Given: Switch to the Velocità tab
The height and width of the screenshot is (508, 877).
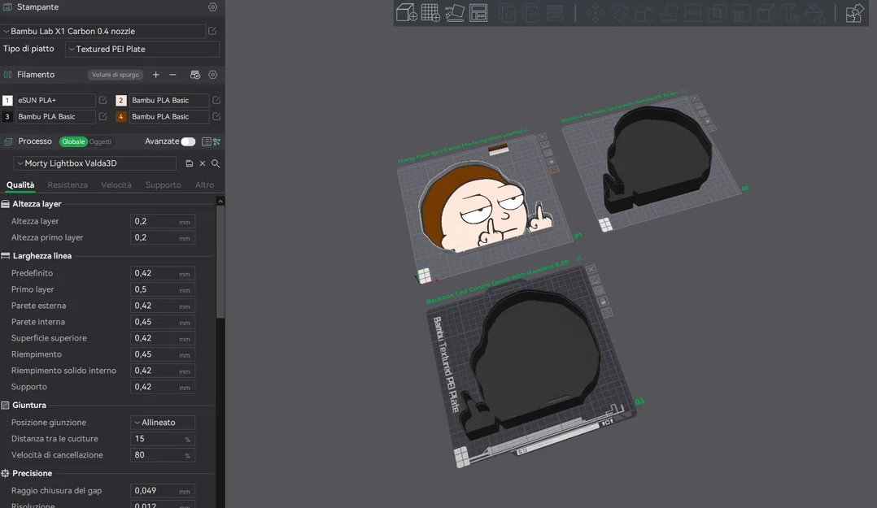Looking at the screenshot, I should pos(116,185).
